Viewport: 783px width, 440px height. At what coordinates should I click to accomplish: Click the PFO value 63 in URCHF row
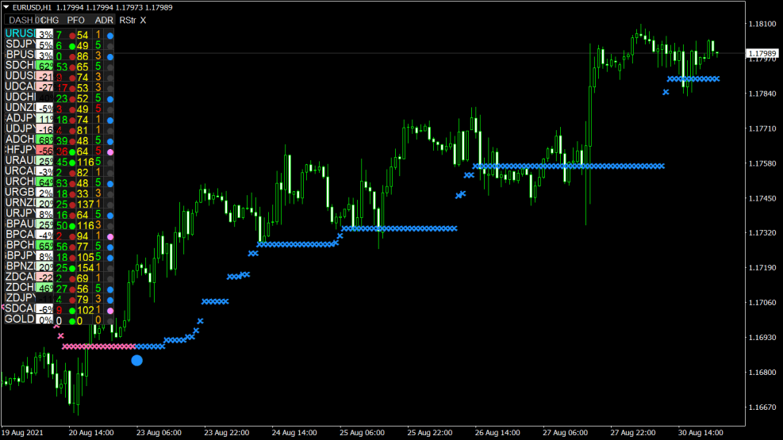click(62, 183)
